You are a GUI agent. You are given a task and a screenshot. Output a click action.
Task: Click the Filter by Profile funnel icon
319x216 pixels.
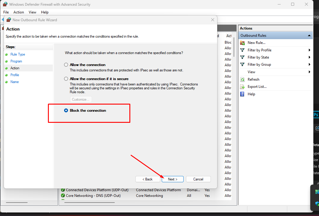click(242, 50)
